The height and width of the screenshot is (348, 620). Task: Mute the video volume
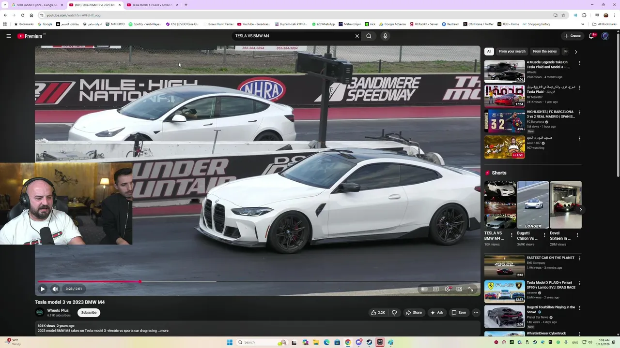click(55, 289)
